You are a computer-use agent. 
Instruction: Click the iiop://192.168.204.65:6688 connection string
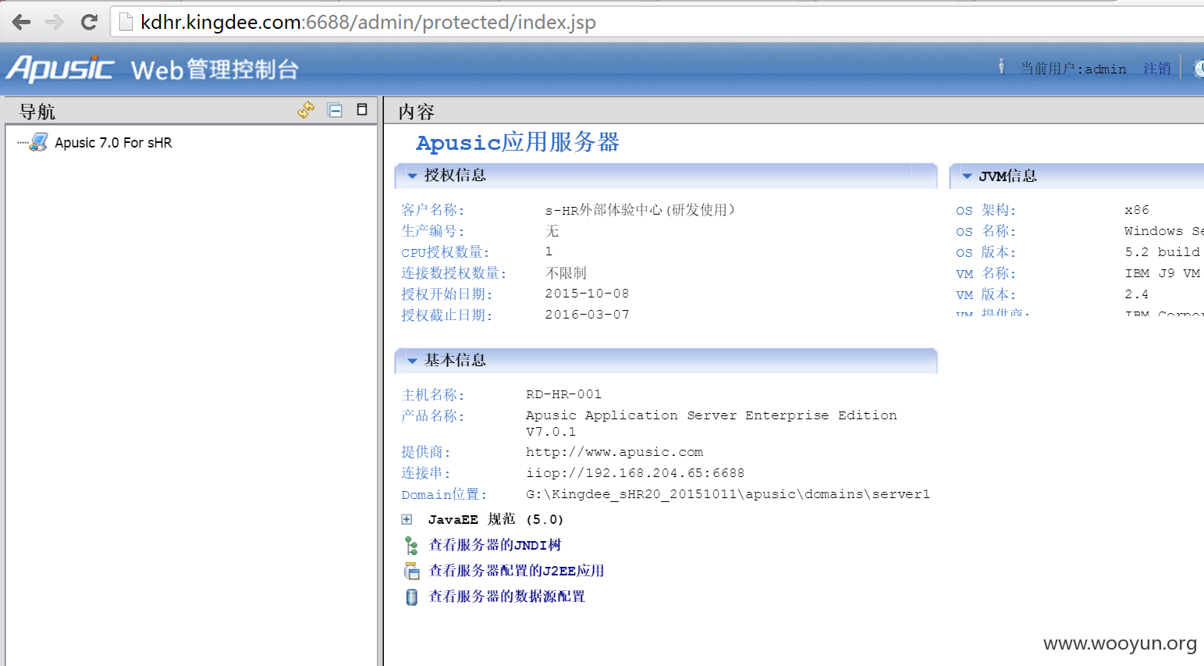point(634,473)
